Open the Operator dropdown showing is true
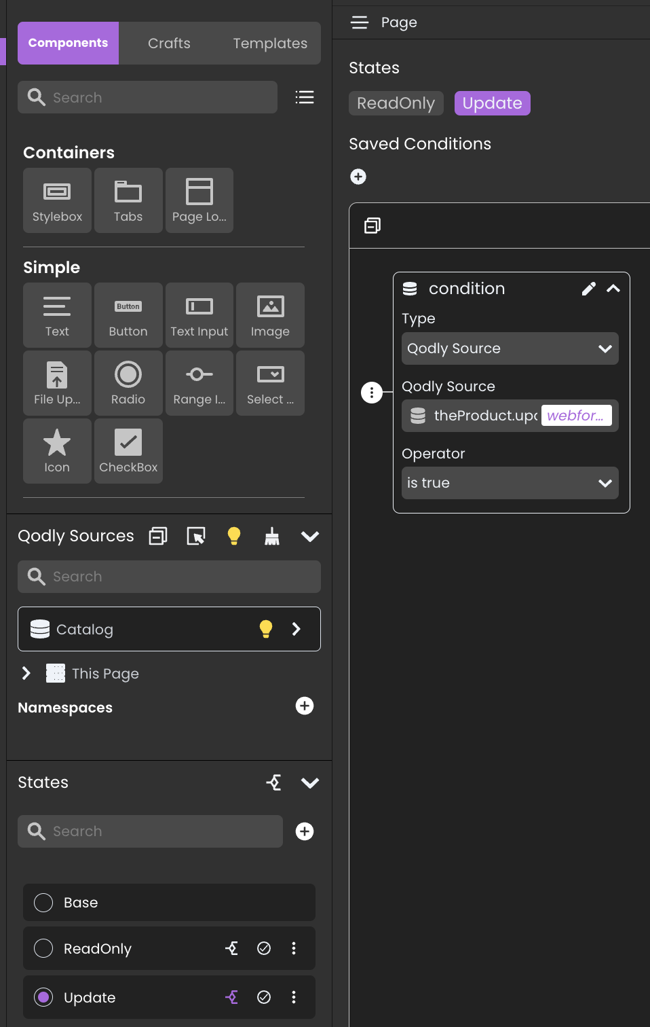The width and height of the screenshot is (650, 1027). pos(510,483)
